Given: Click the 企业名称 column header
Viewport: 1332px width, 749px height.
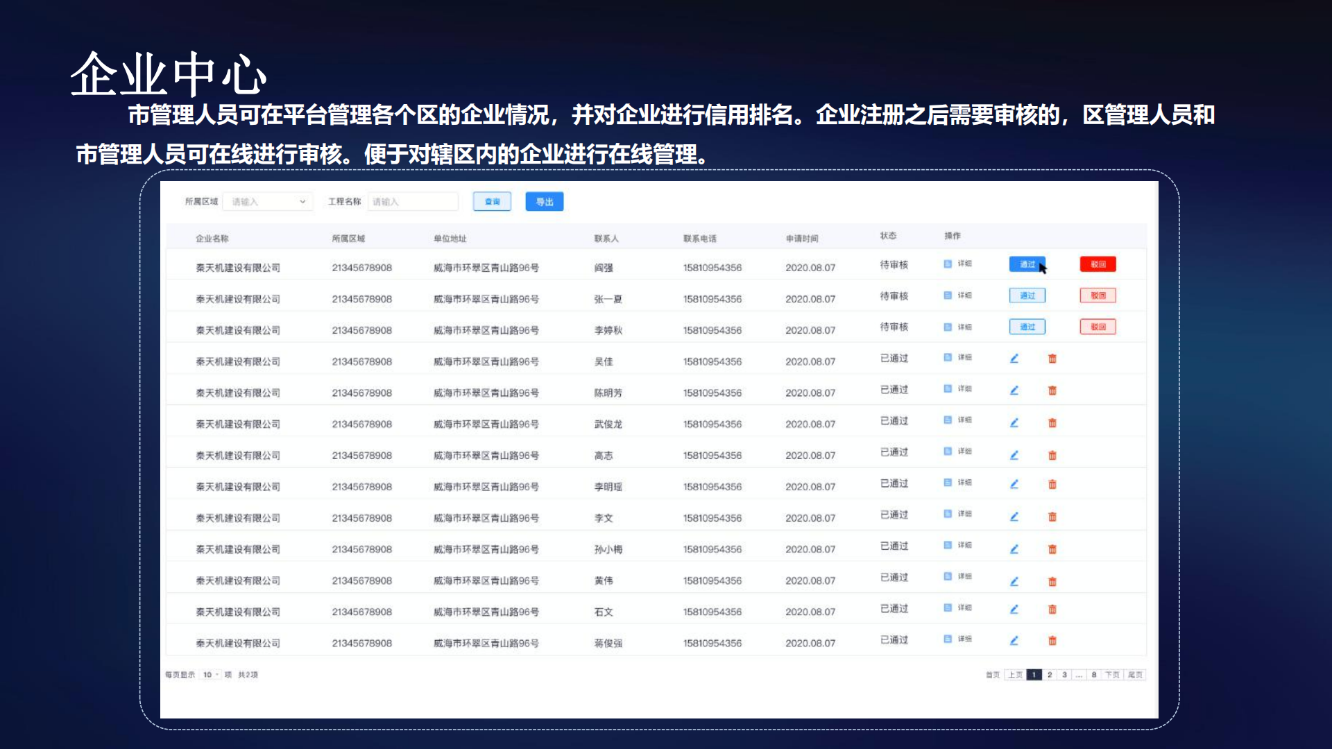Looking at the screenshot, I should click(x=212, y=238).
